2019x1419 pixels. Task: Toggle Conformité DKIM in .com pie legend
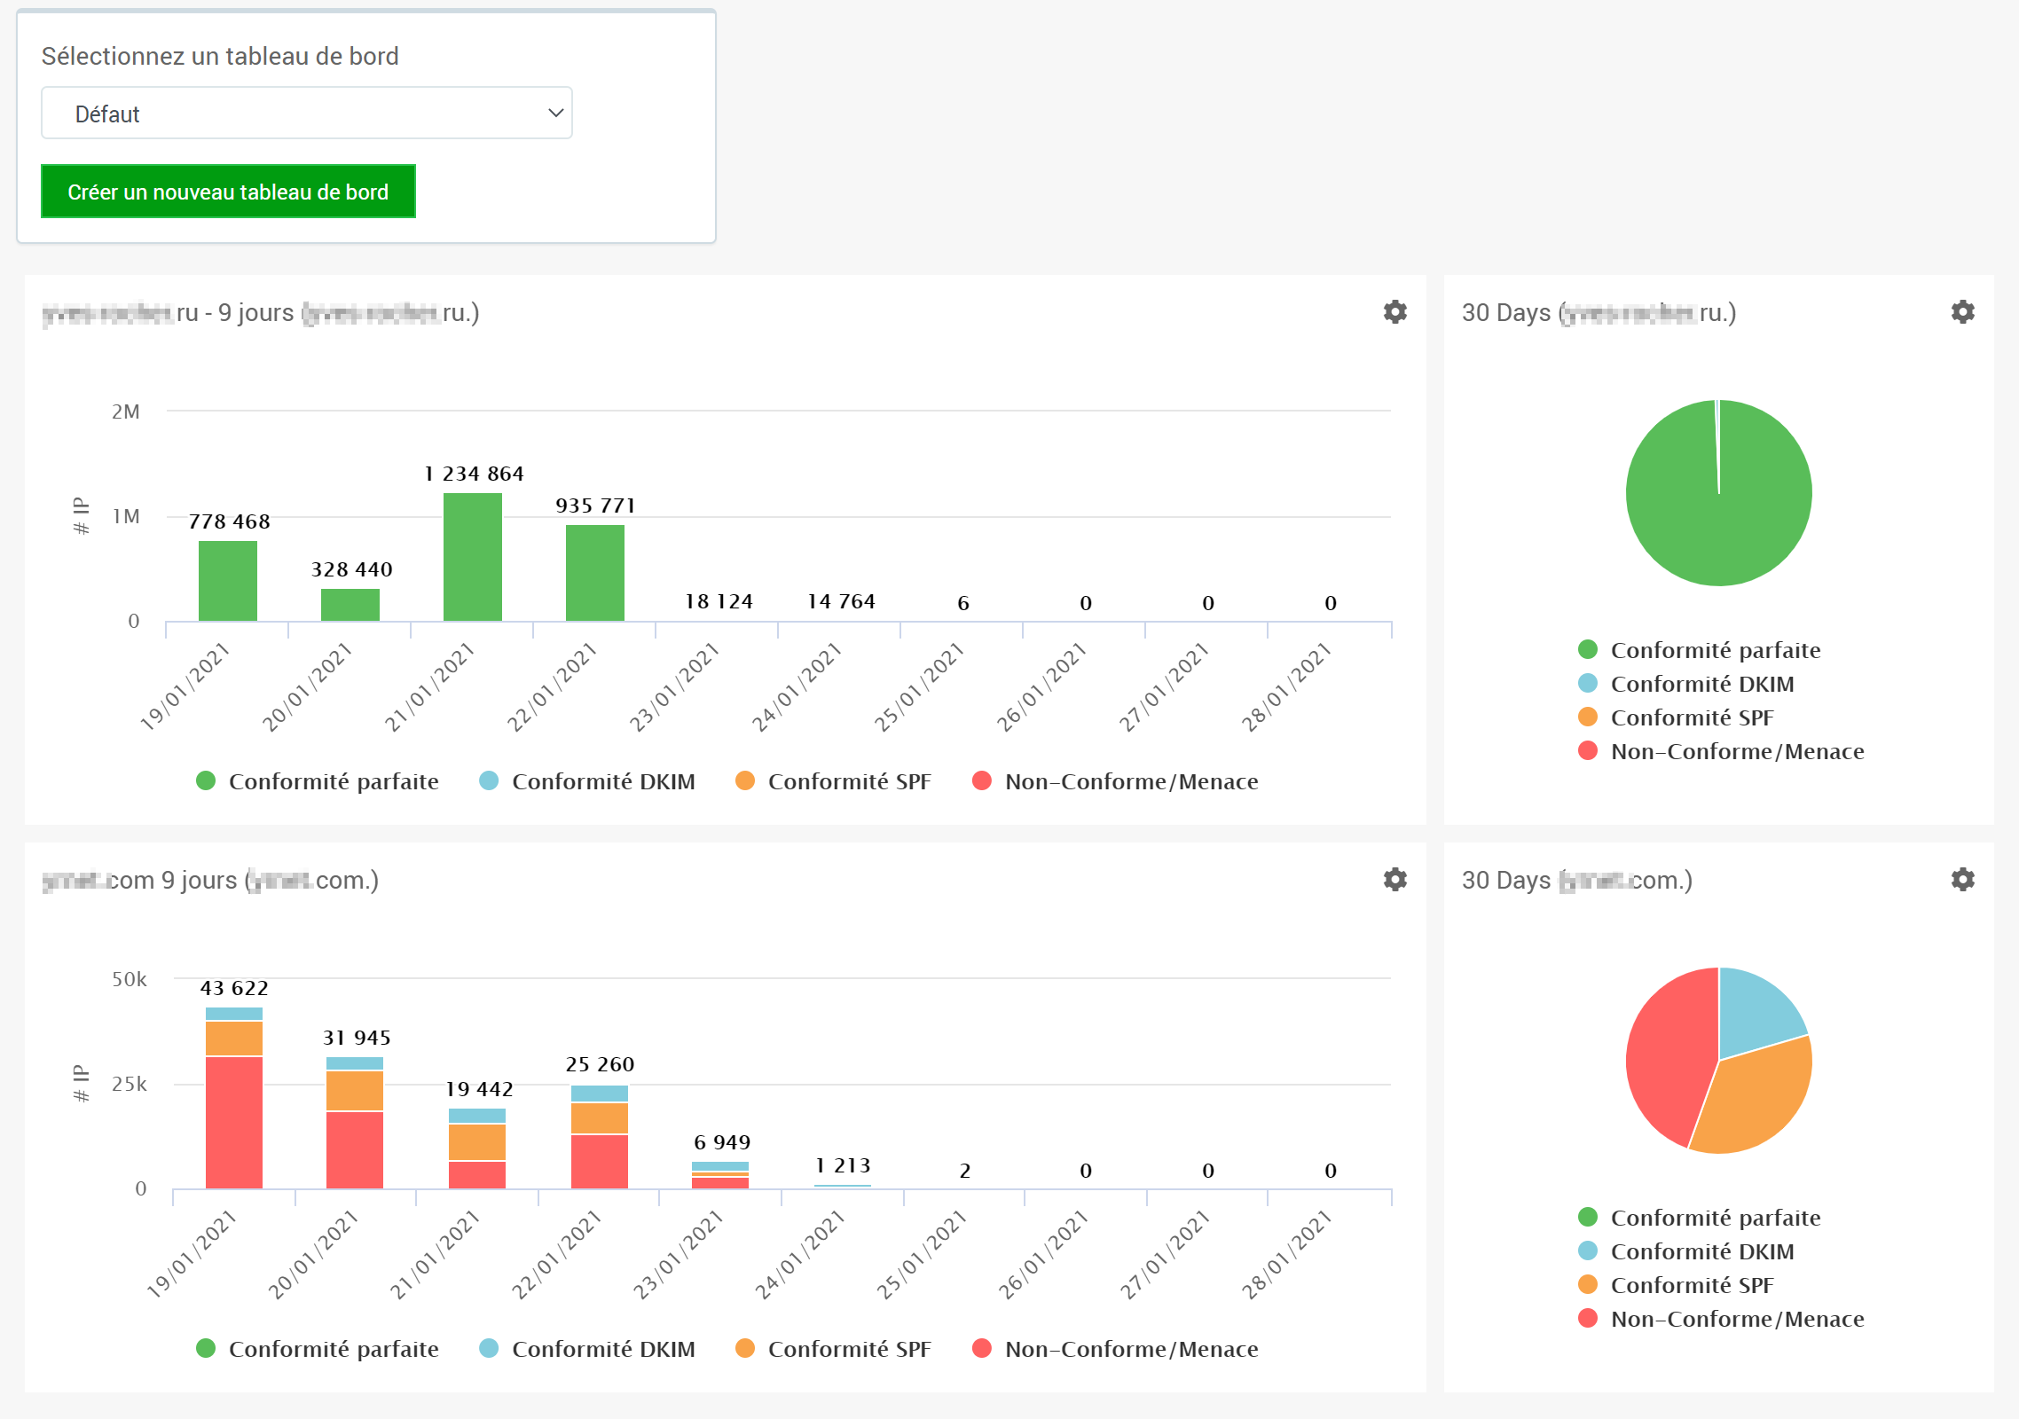1701,1251
